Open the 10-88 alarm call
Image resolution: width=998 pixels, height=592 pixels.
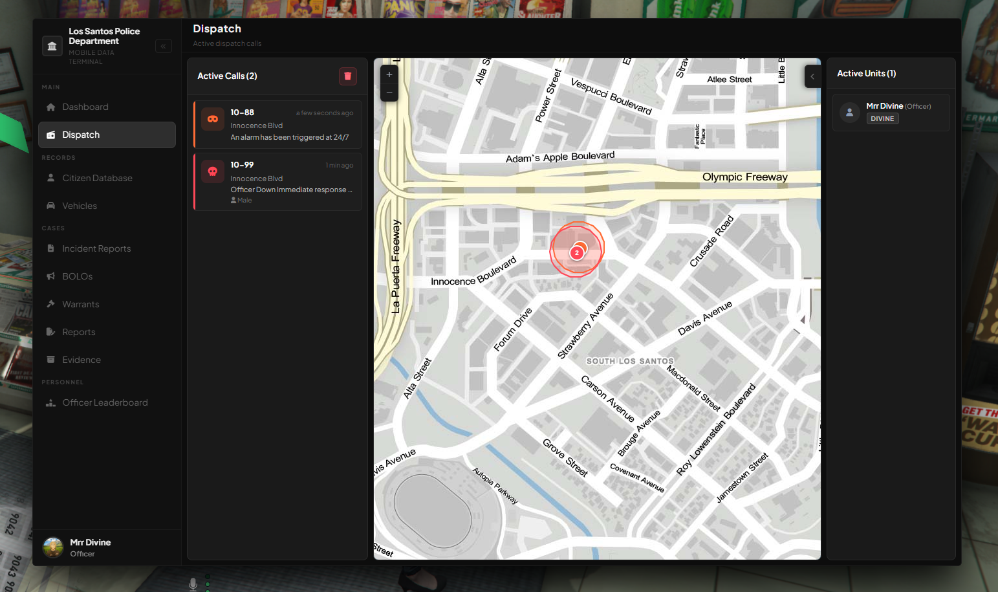tap(277, 124)
